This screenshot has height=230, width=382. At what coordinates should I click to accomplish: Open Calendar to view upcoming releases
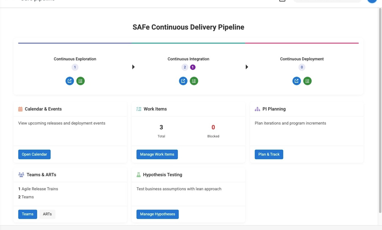pyautogui.click(x=34, y=154)
